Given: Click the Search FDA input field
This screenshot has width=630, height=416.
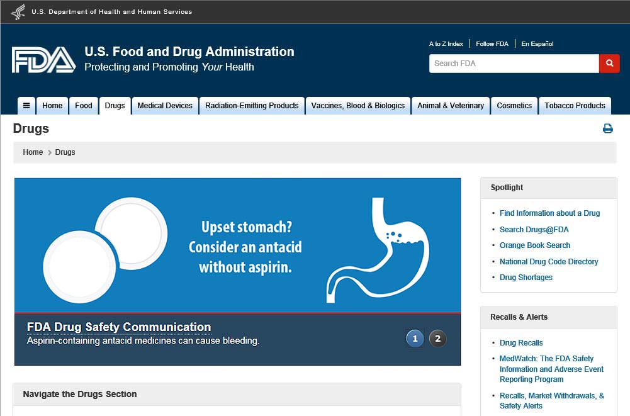Looking at the screenshot, I should pyautogui.click(x=514, y=64).
